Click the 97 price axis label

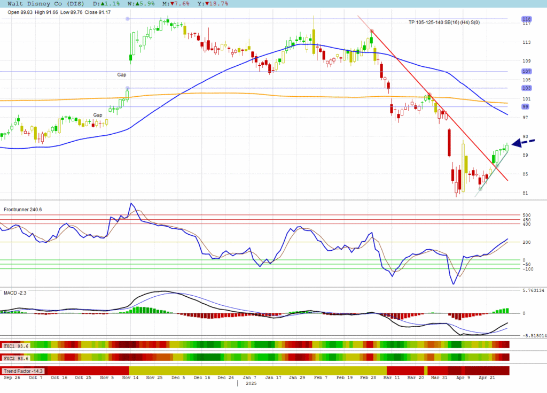[526, 118]
